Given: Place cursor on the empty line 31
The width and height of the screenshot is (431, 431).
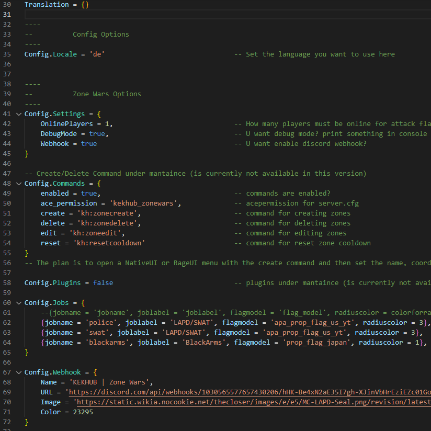Looking at the screenshot, I should pos(157,14).
